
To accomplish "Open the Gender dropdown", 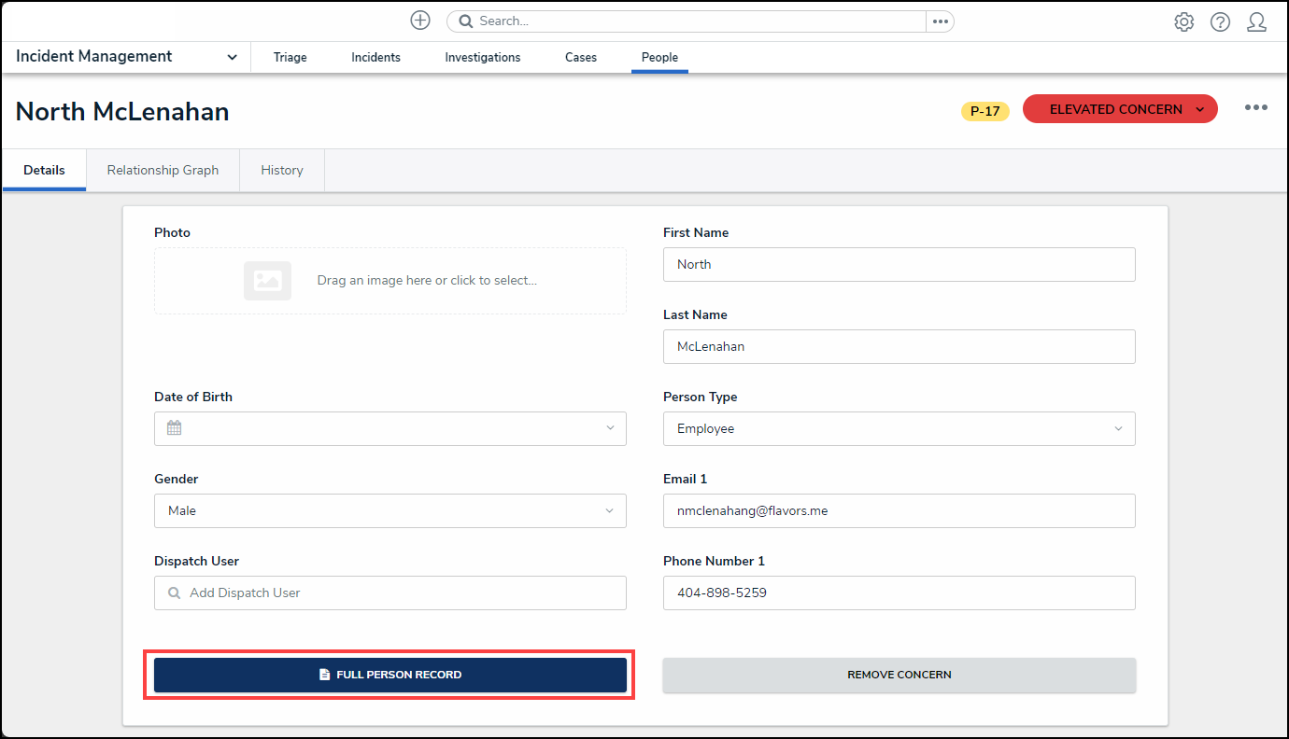I will coord(390,510).
